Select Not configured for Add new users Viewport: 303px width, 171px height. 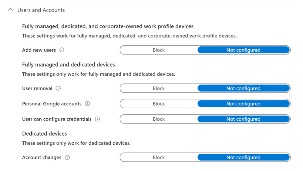[x=243, y=50]
